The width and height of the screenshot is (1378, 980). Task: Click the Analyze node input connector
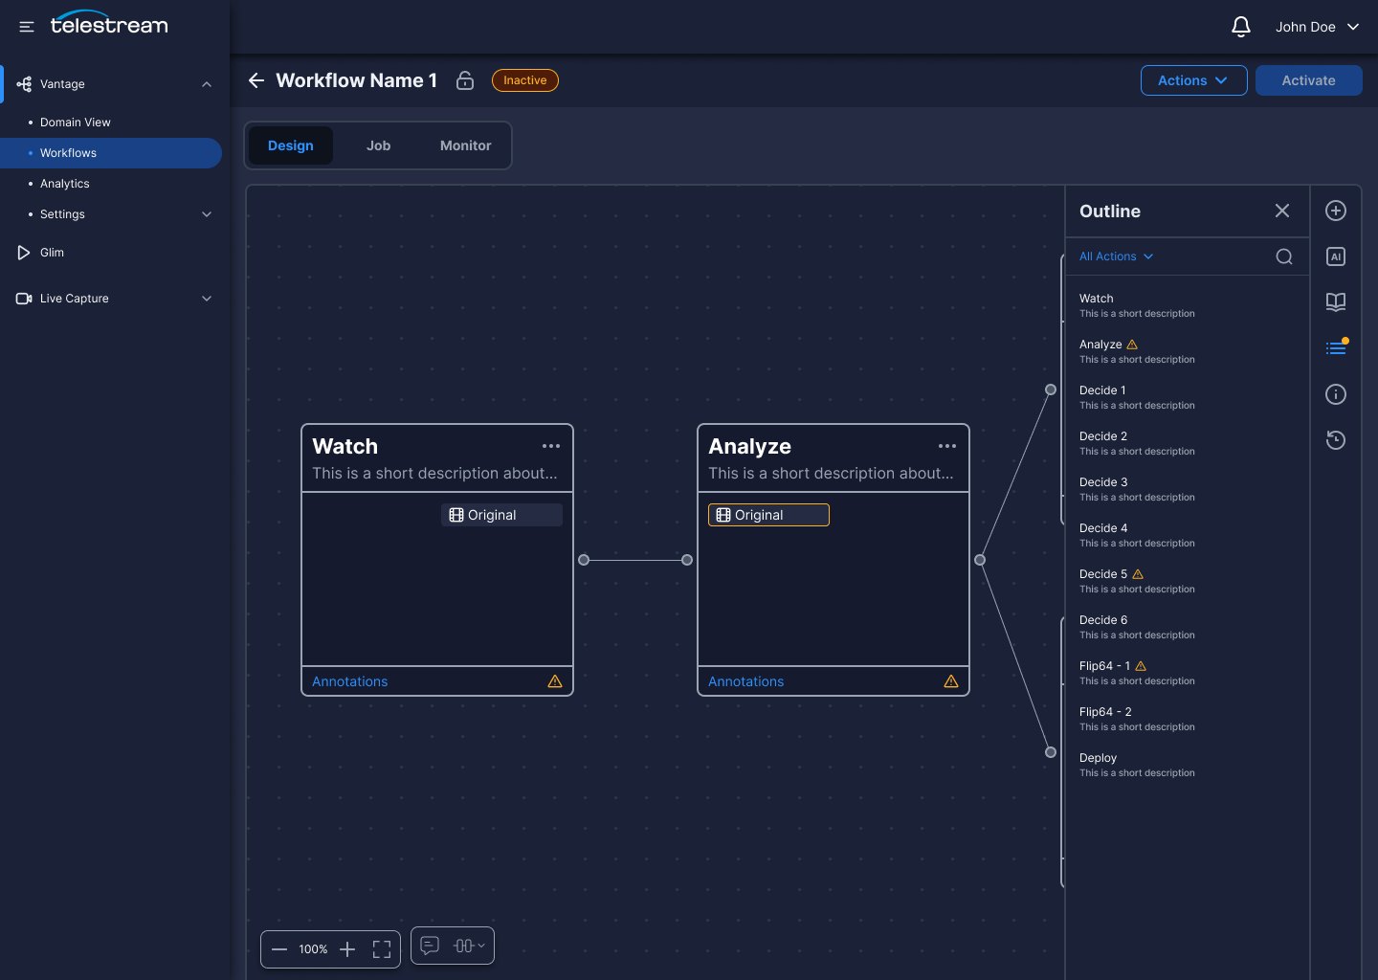tap(687, 560)
